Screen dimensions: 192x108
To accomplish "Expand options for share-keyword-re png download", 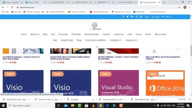I will point(125,99).
